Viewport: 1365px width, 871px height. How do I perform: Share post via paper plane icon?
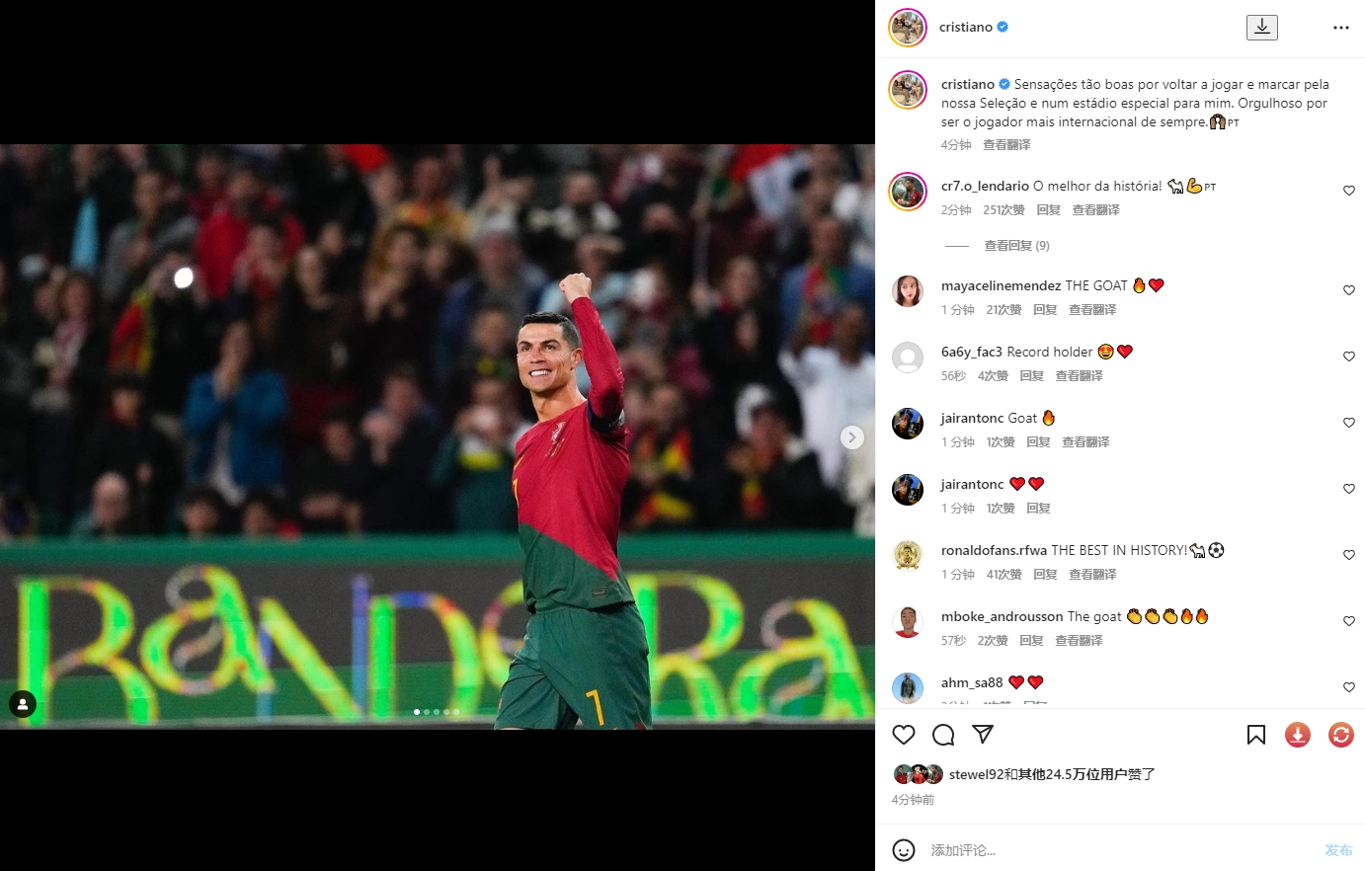[982, 735]
